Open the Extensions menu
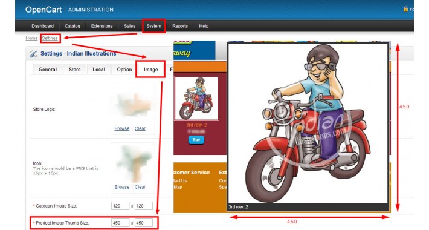 pos(102,26)
